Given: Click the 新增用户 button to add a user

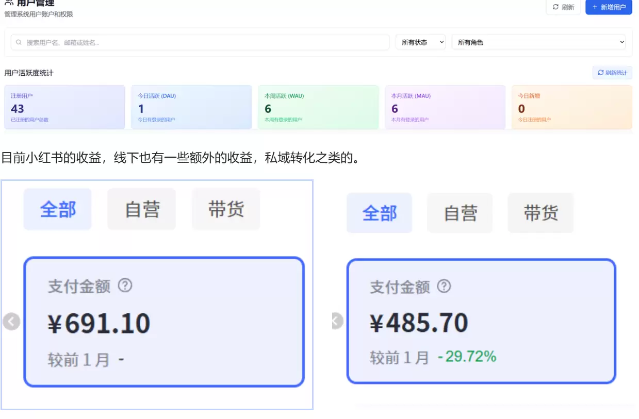Looking at the screenshot, I should (x=609, y=7).
